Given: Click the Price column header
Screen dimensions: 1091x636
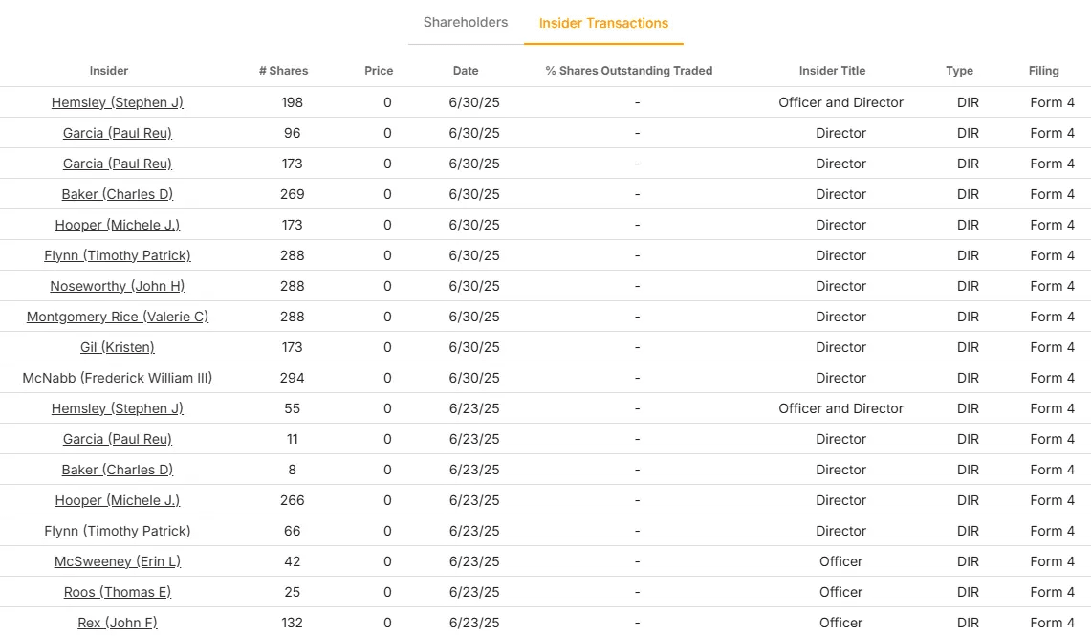Looking at the screenshot, I should (x=379, y=70).
